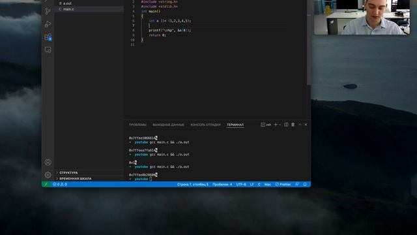The width and height of the screenshot is (417, 235).
Task: Click line number 11 in the gutter
Action: (132, 45)
